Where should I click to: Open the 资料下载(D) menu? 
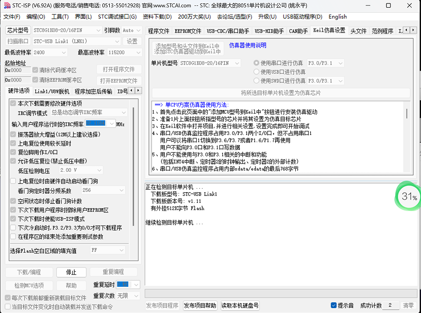[157, 16]
